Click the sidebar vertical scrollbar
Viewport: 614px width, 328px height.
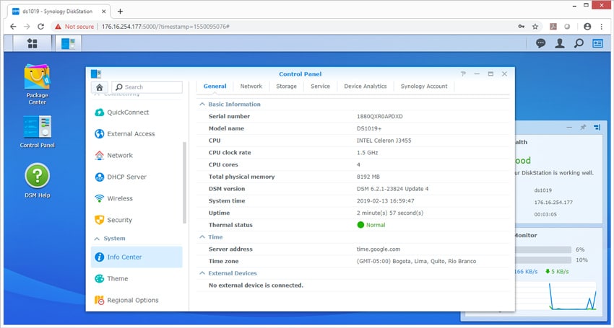point(184,182)
